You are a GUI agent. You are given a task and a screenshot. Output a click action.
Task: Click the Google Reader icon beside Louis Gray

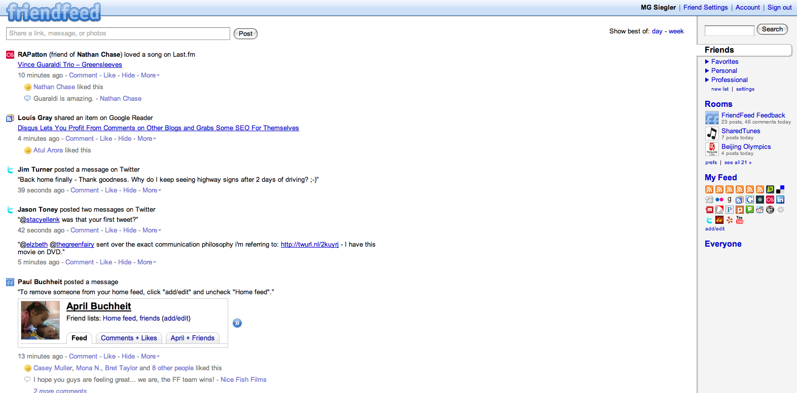[x=10, y=118]
